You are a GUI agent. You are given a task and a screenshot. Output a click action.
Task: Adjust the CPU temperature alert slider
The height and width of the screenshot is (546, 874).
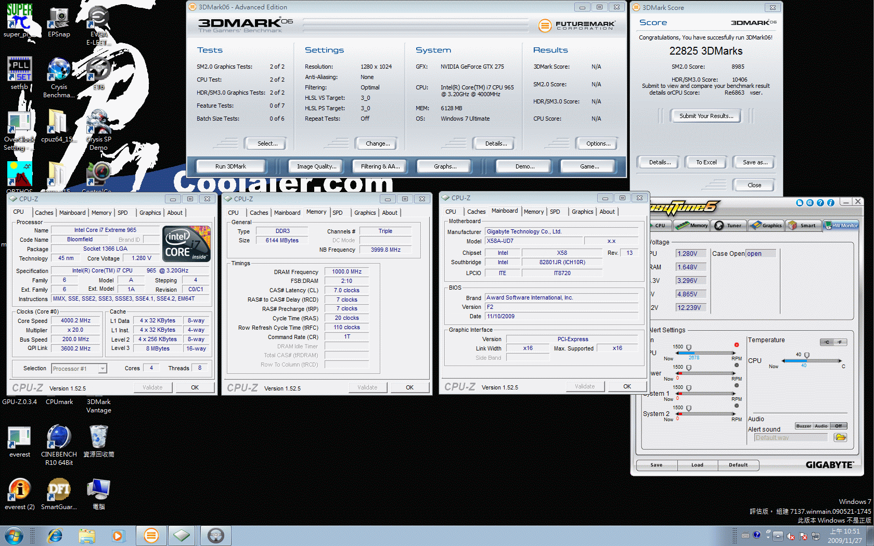point(807,355)
